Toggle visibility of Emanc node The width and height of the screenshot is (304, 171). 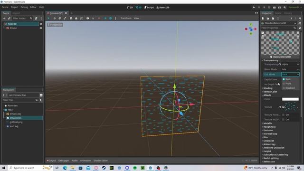pyautogui.click(x=41, y=28)
